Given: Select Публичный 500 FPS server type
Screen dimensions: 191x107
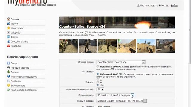Looking at the screenshot, I should tap(98, 66).
